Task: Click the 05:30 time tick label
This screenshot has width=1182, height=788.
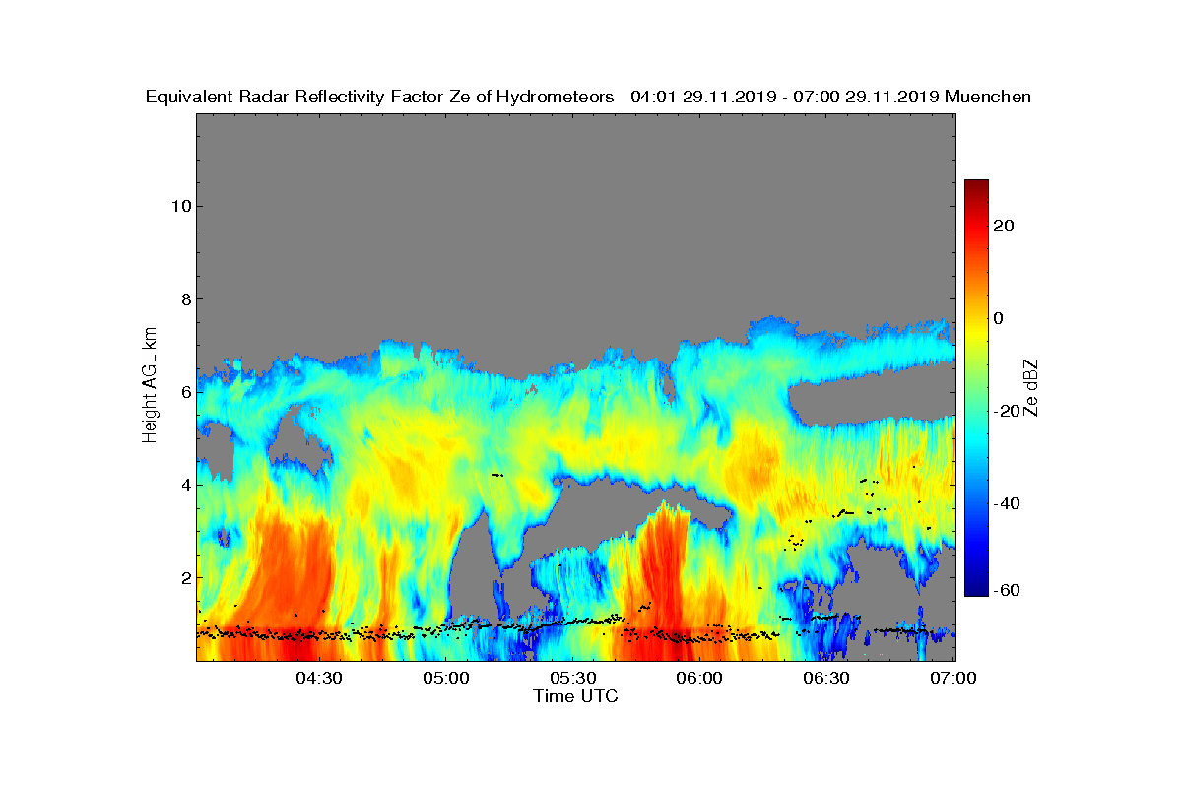Action: pyautogui.click(x=573, y=678)
